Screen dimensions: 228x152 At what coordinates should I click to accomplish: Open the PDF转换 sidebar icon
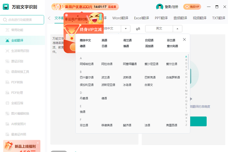pyautogui.click(x=7, y=82)
